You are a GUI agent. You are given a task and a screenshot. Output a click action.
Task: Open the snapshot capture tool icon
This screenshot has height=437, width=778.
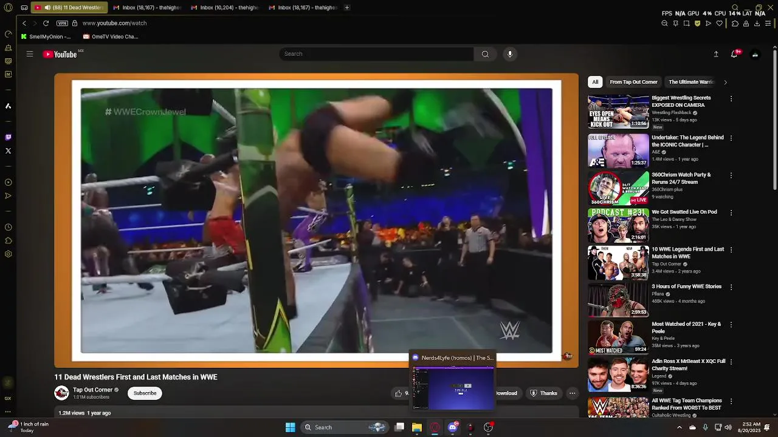[x=686, y=23]
